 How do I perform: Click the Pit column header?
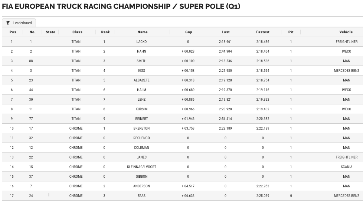click(291, 32)
